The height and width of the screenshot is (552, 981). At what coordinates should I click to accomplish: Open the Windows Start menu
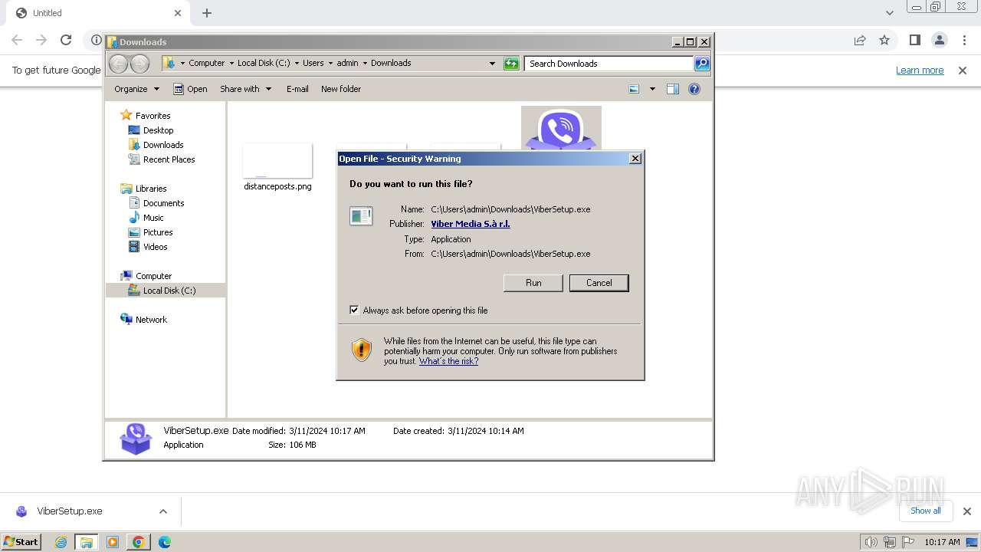21,541
